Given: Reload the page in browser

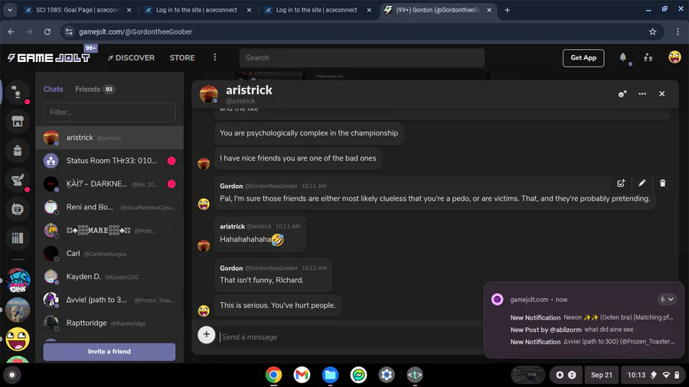Looking at the screenshot, I should [x=47, y=31].
